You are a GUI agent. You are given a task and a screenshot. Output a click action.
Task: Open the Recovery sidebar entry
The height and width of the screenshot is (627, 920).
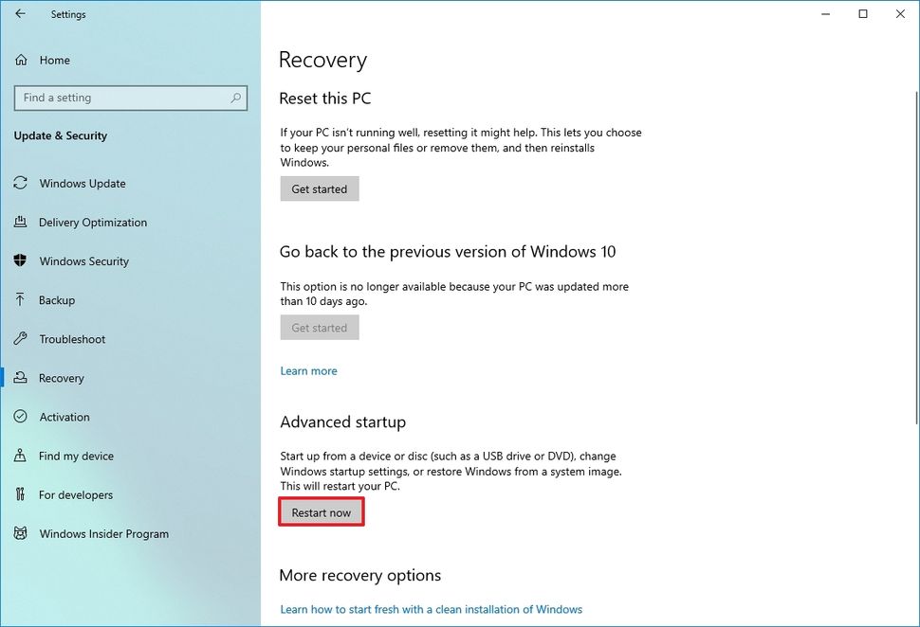coord(63,378)
